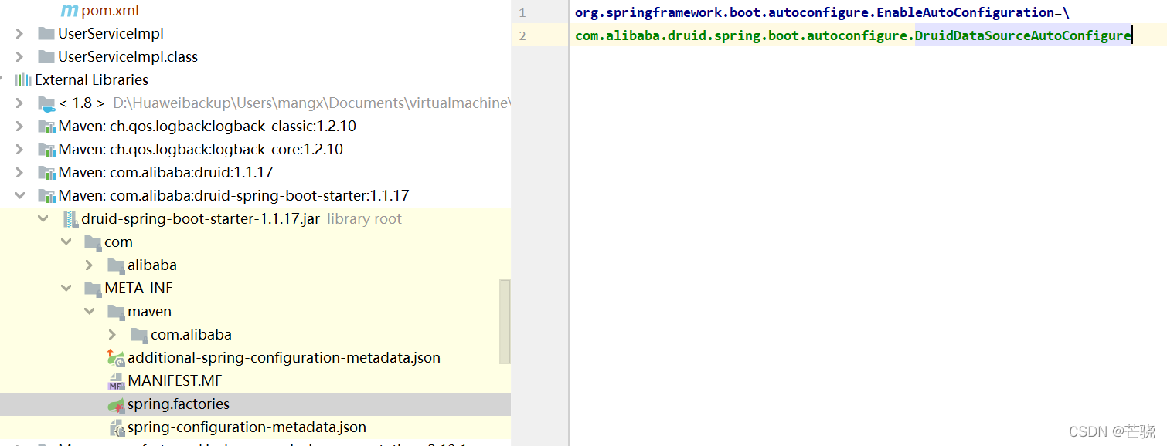Viewport: 1167px width, 446px height.
Task: Click the project tree vertical scrollbar
Action: coord(505,321)
